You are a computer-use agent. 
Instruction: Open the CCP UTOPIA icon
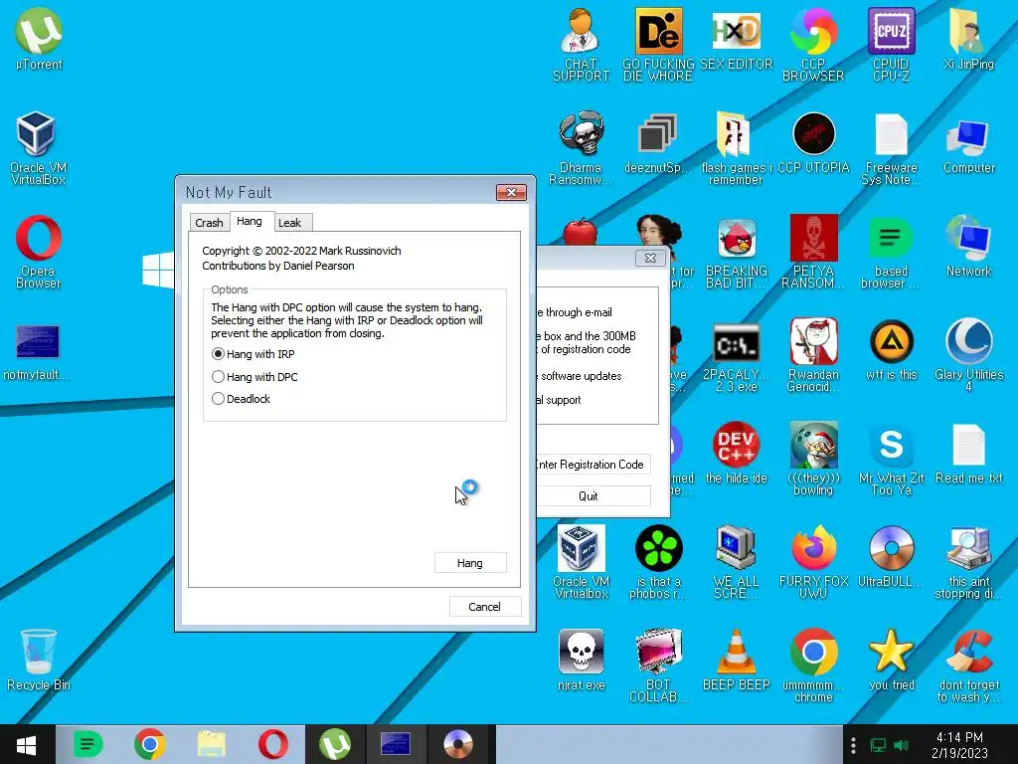(813, 143)
